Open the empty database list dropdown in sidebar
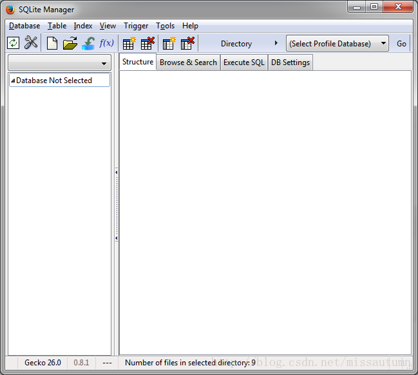The image size is (418, 375). [x=60, y=63]
